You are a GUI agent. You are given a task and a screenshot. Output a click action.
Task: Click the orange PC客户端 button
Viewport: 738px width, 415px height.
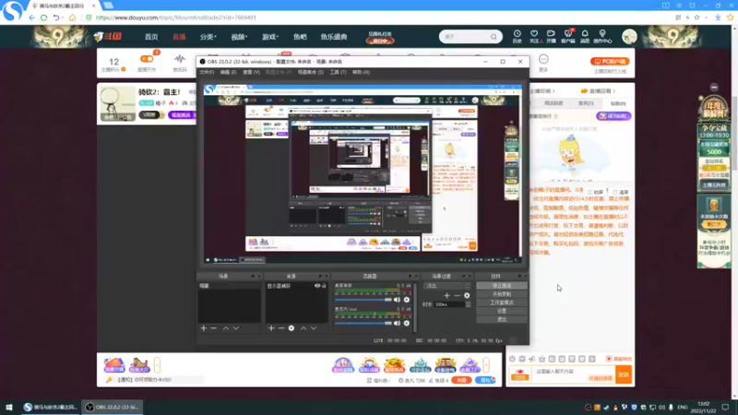610,61
